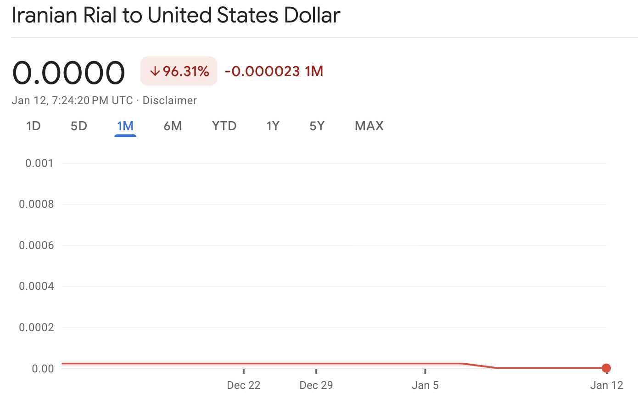Click the Dec 29 axis label

coord(316,385)
